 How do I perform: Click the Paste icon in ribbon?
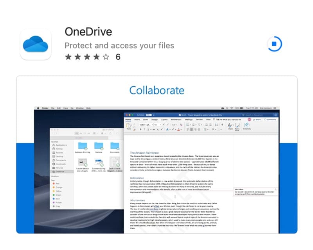128,127
